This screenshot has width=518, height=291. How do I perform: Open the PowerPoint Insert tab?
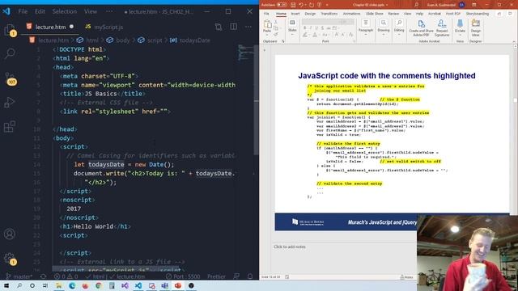coord(295,14)
